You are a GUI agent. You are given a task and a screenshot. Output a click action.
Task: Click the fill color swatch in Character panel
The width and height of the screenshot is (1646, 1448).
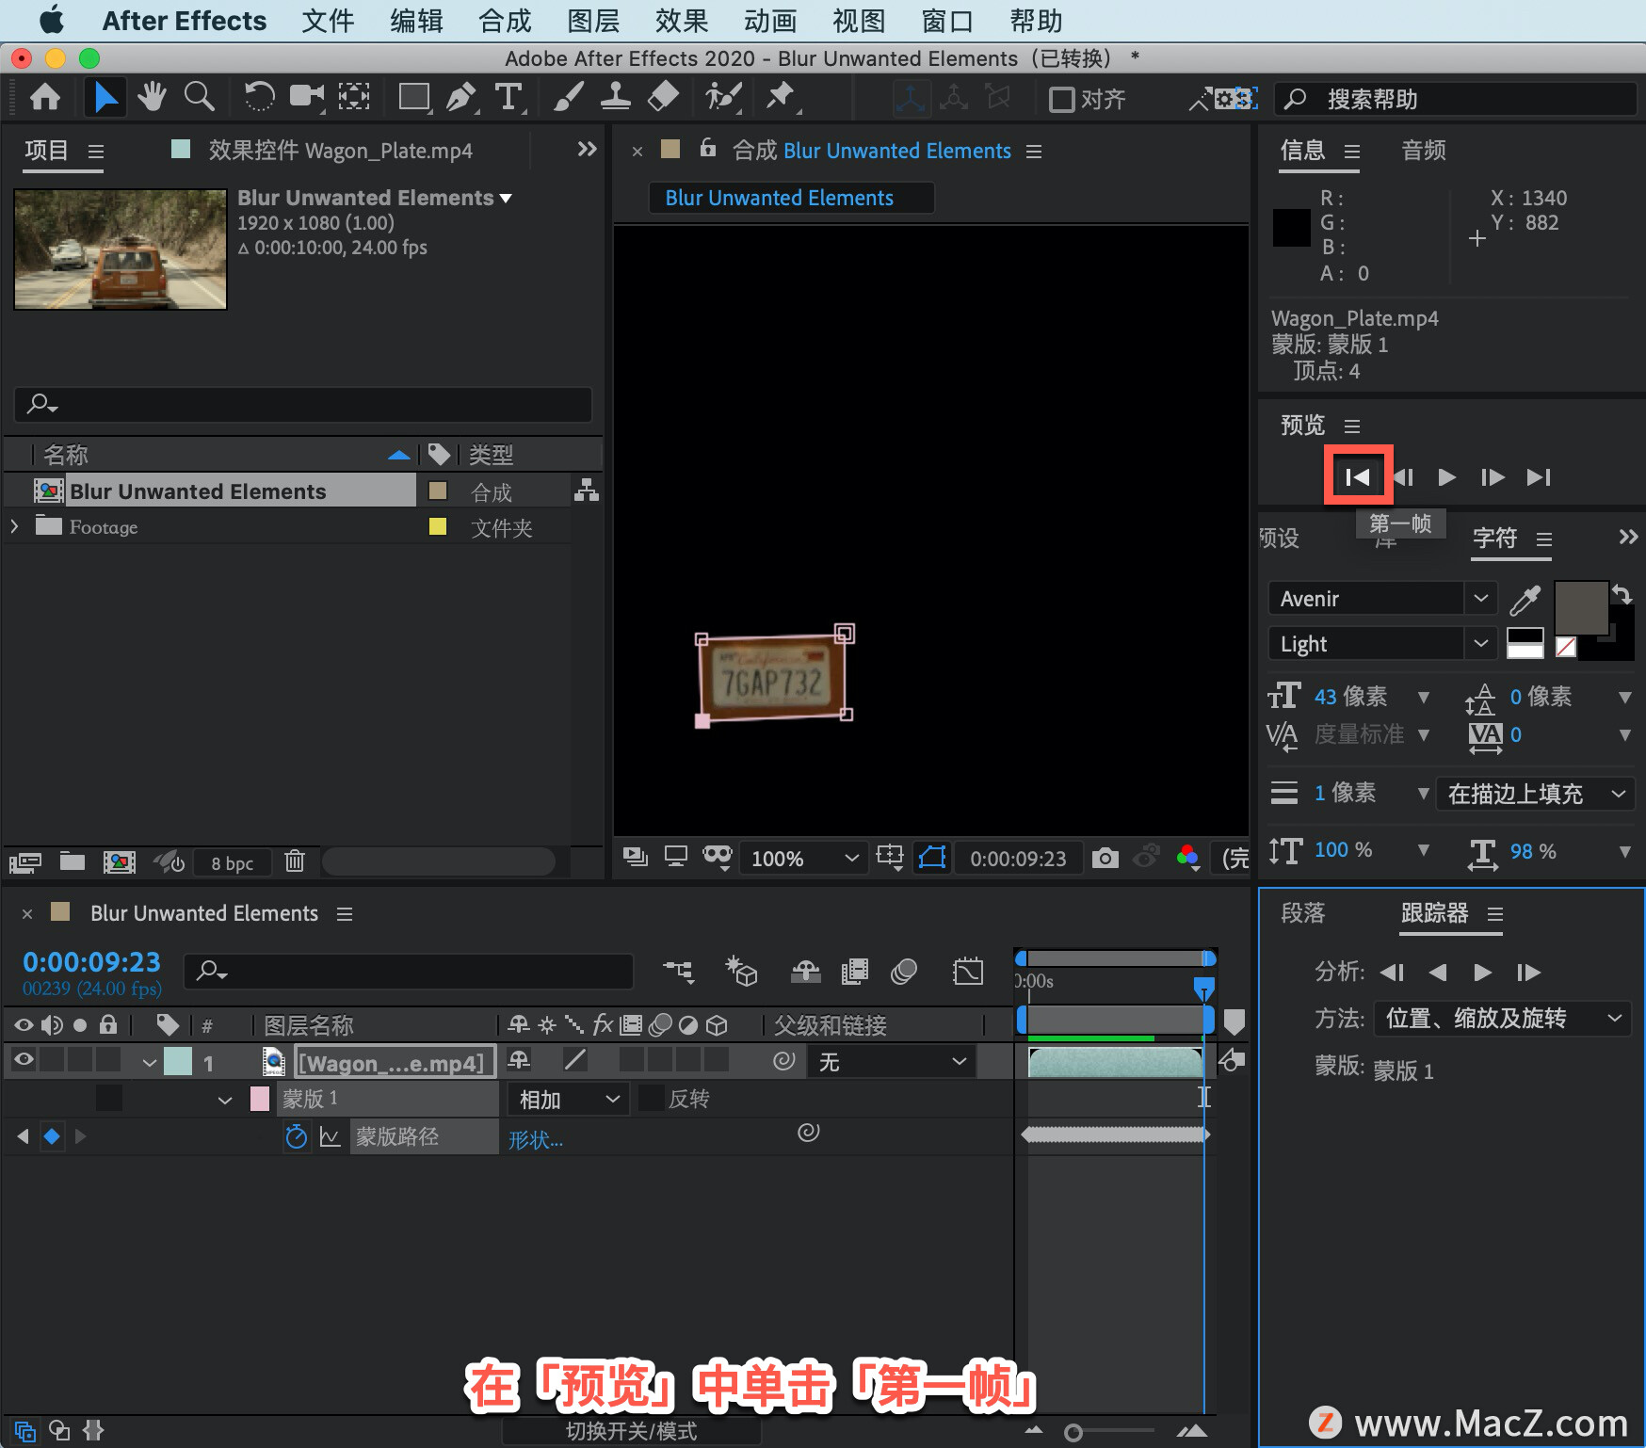1581,609
